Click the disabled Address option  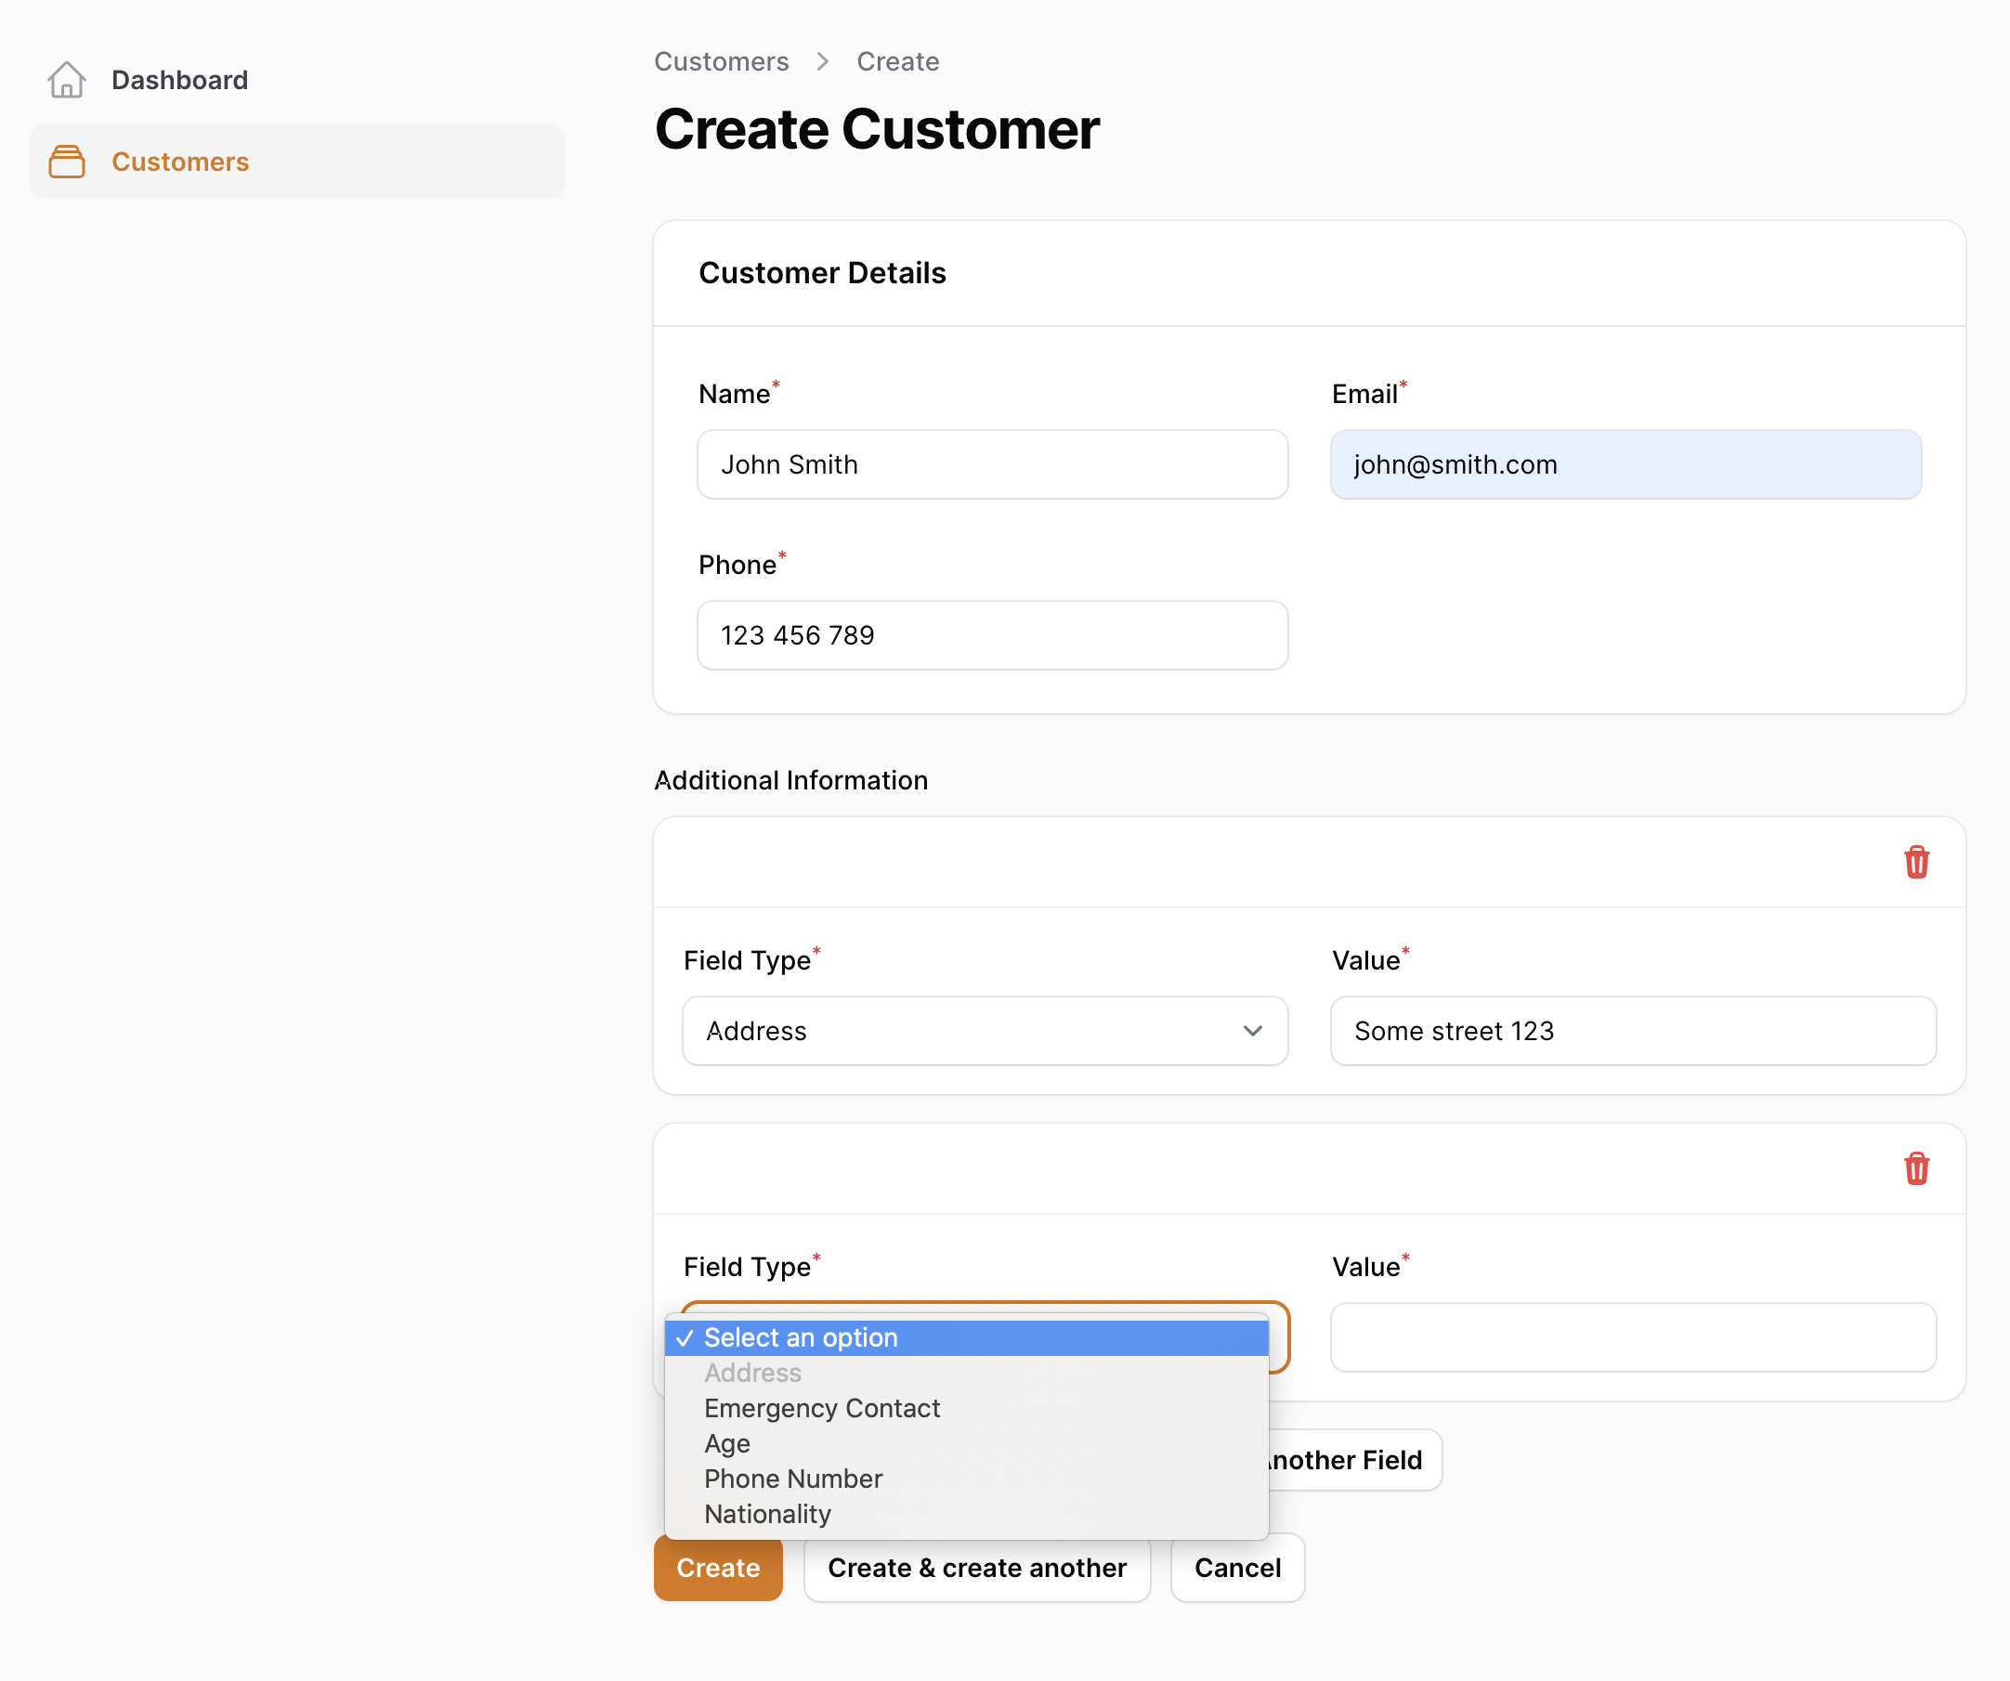click(x=967, y=1374)
